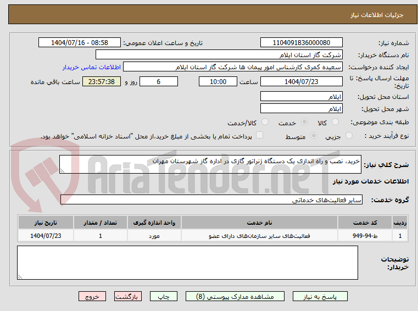
Task: Click the نام دستگاه خریدار field
Action: [219, 55]
